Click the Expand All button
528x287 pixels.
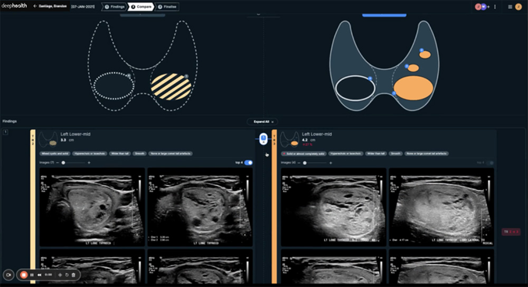coord(263,122)
